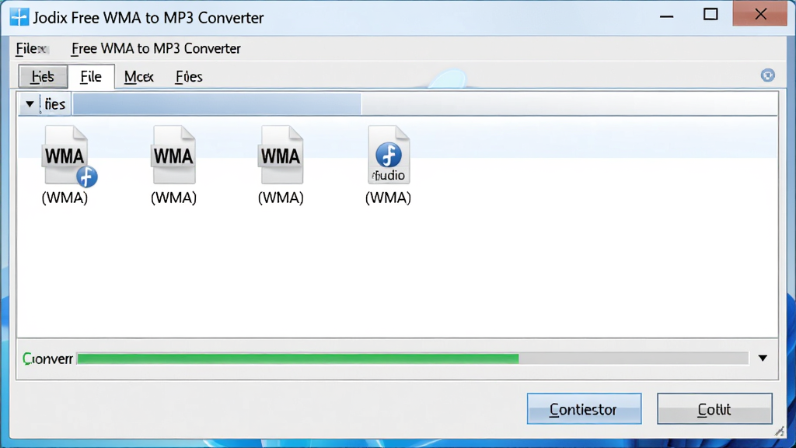Image resolution: width=796 pixels, height=448 pixels.
Task: Switch to the 'File' tab
Action: (91, 77)
